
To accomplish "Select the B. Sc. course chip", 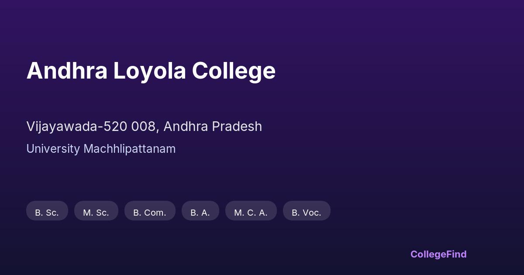I will [x=47, y=213].
